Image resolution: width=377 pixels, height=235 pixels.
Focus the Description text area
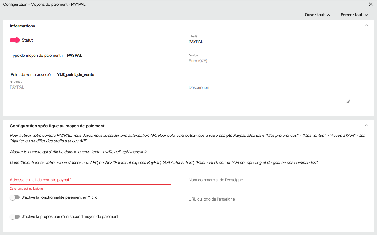[x=269, y=95]
